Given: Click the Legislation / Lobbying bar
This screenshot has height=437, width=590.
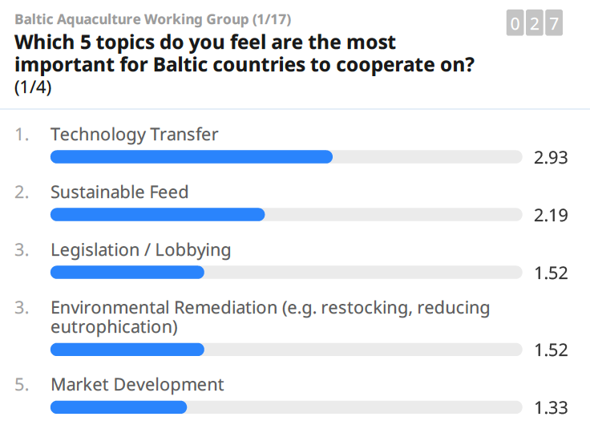Looking at the screenshot, I should click(x=286, y=272).
